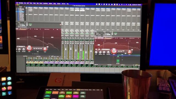The height and width of the screenshot is (99, 176).
Task: Open the teal clock icon on the left device
Action: (x=9, y=83)
